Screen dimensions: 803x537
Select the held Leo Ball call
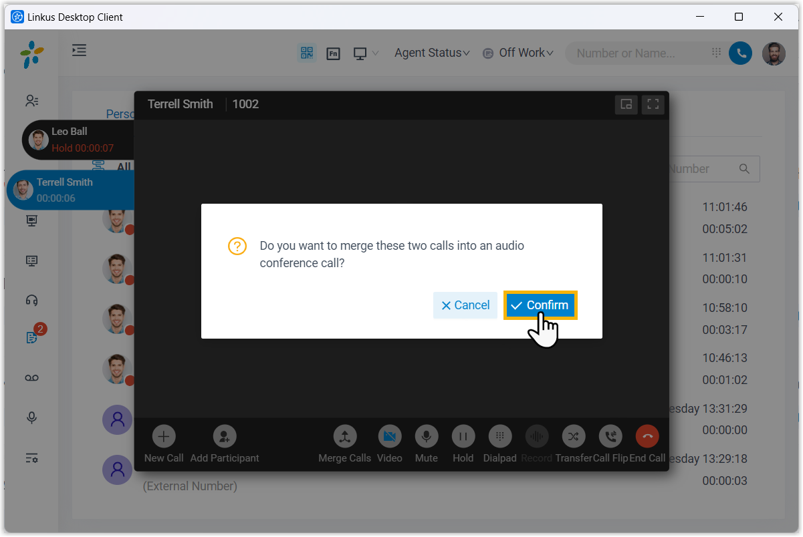(78, 139)
